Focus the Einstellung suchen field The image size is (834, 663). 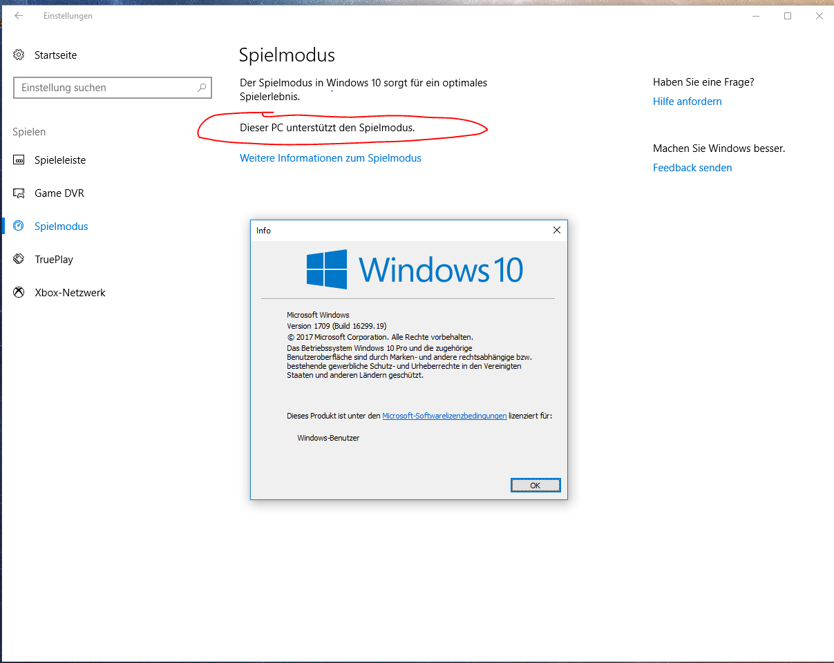pos(113,88)
